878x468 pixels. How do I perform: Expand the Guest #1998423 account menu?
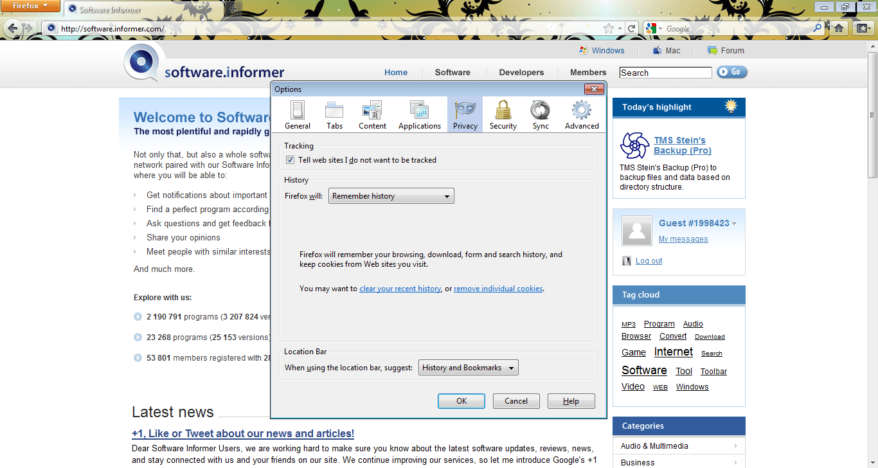pyautogui.click(x=734, y=223)
